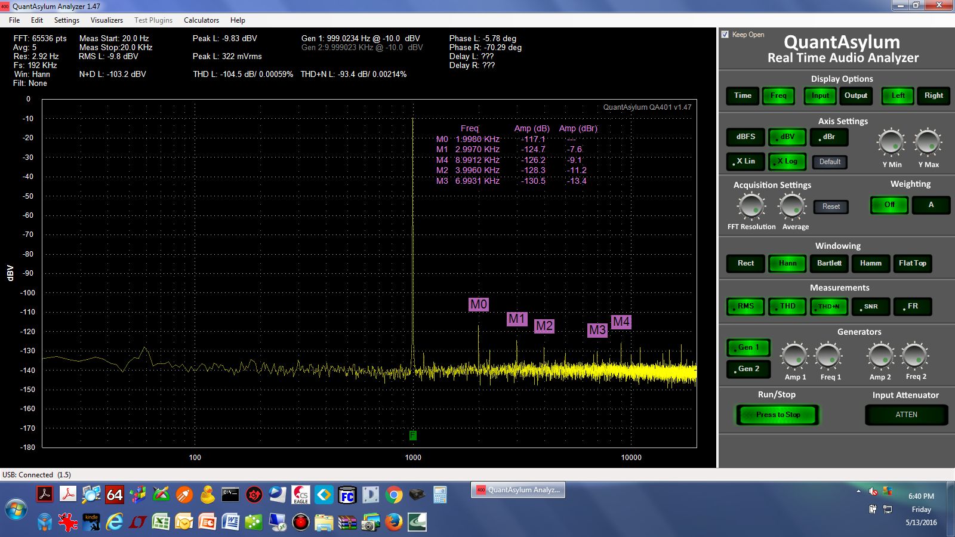Launch Microsoft Excel from the taskbar
Screen dimensions: 955x537
(161, 523)
